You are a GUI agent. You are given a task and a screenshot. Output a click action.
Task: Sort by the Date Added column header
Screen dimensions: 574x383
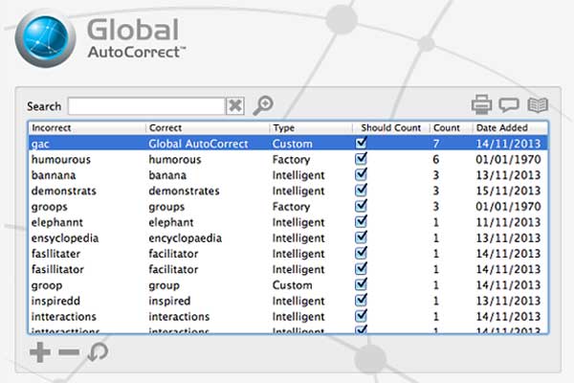click(510, 128)
